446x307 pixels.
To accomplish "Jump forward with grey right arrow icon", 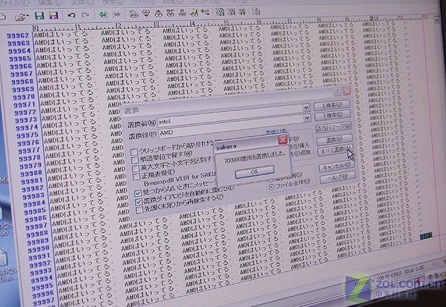I will (x=116, y=14).
